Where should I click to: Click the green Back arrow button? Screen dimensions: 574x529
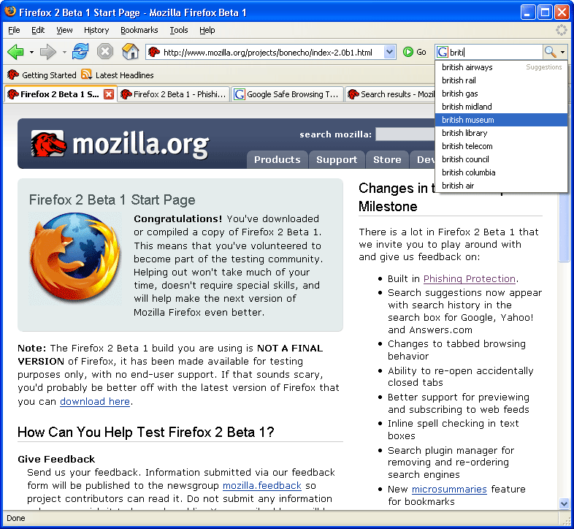point(15,52)
